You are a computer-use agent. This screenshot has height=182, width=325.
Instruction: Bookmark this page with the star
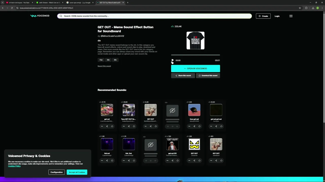(x=300, y=8)
